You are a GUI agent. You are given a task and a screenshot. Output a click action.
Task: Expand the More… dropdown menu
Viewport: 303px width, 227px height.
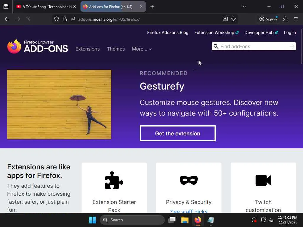coord(142,49)
